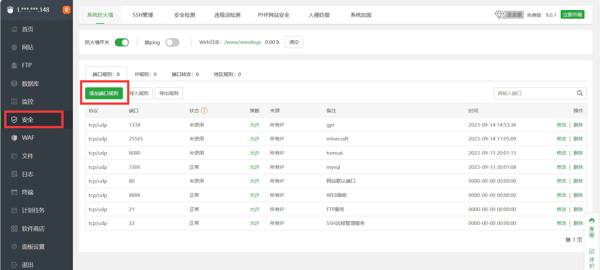
Task: Select the 地区规则: 0 tab
Action: (x=227, y=74)
